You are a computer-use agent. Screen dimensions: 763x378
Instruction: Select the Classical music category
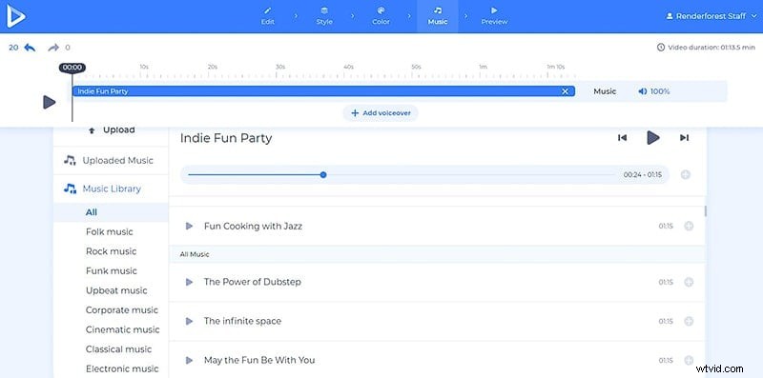118,348
